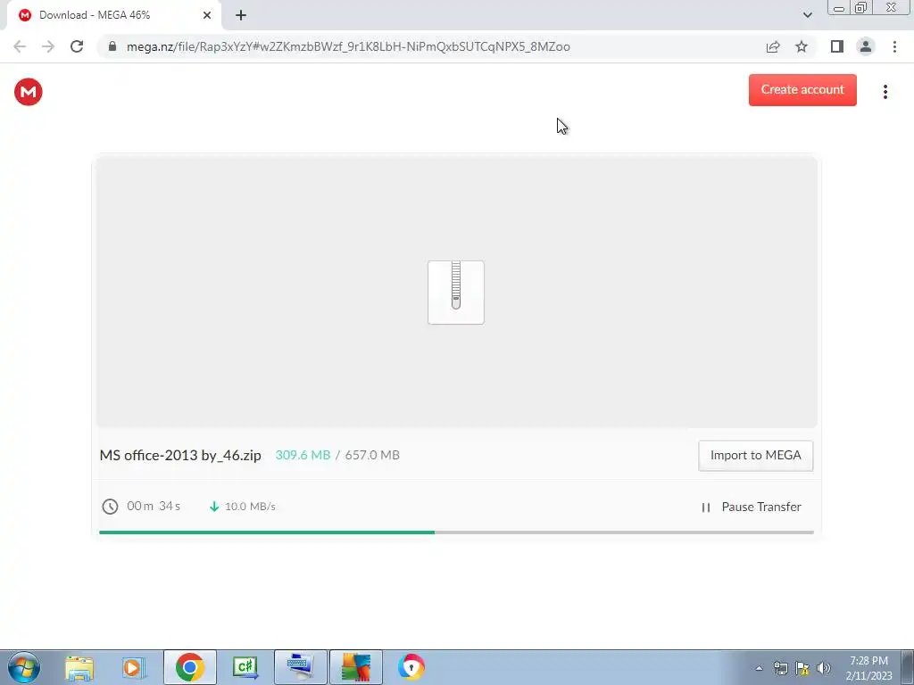The image size is (914, 685).
Task: Open Windows Media Player from taskbar
Action: [x=134, y=667]
